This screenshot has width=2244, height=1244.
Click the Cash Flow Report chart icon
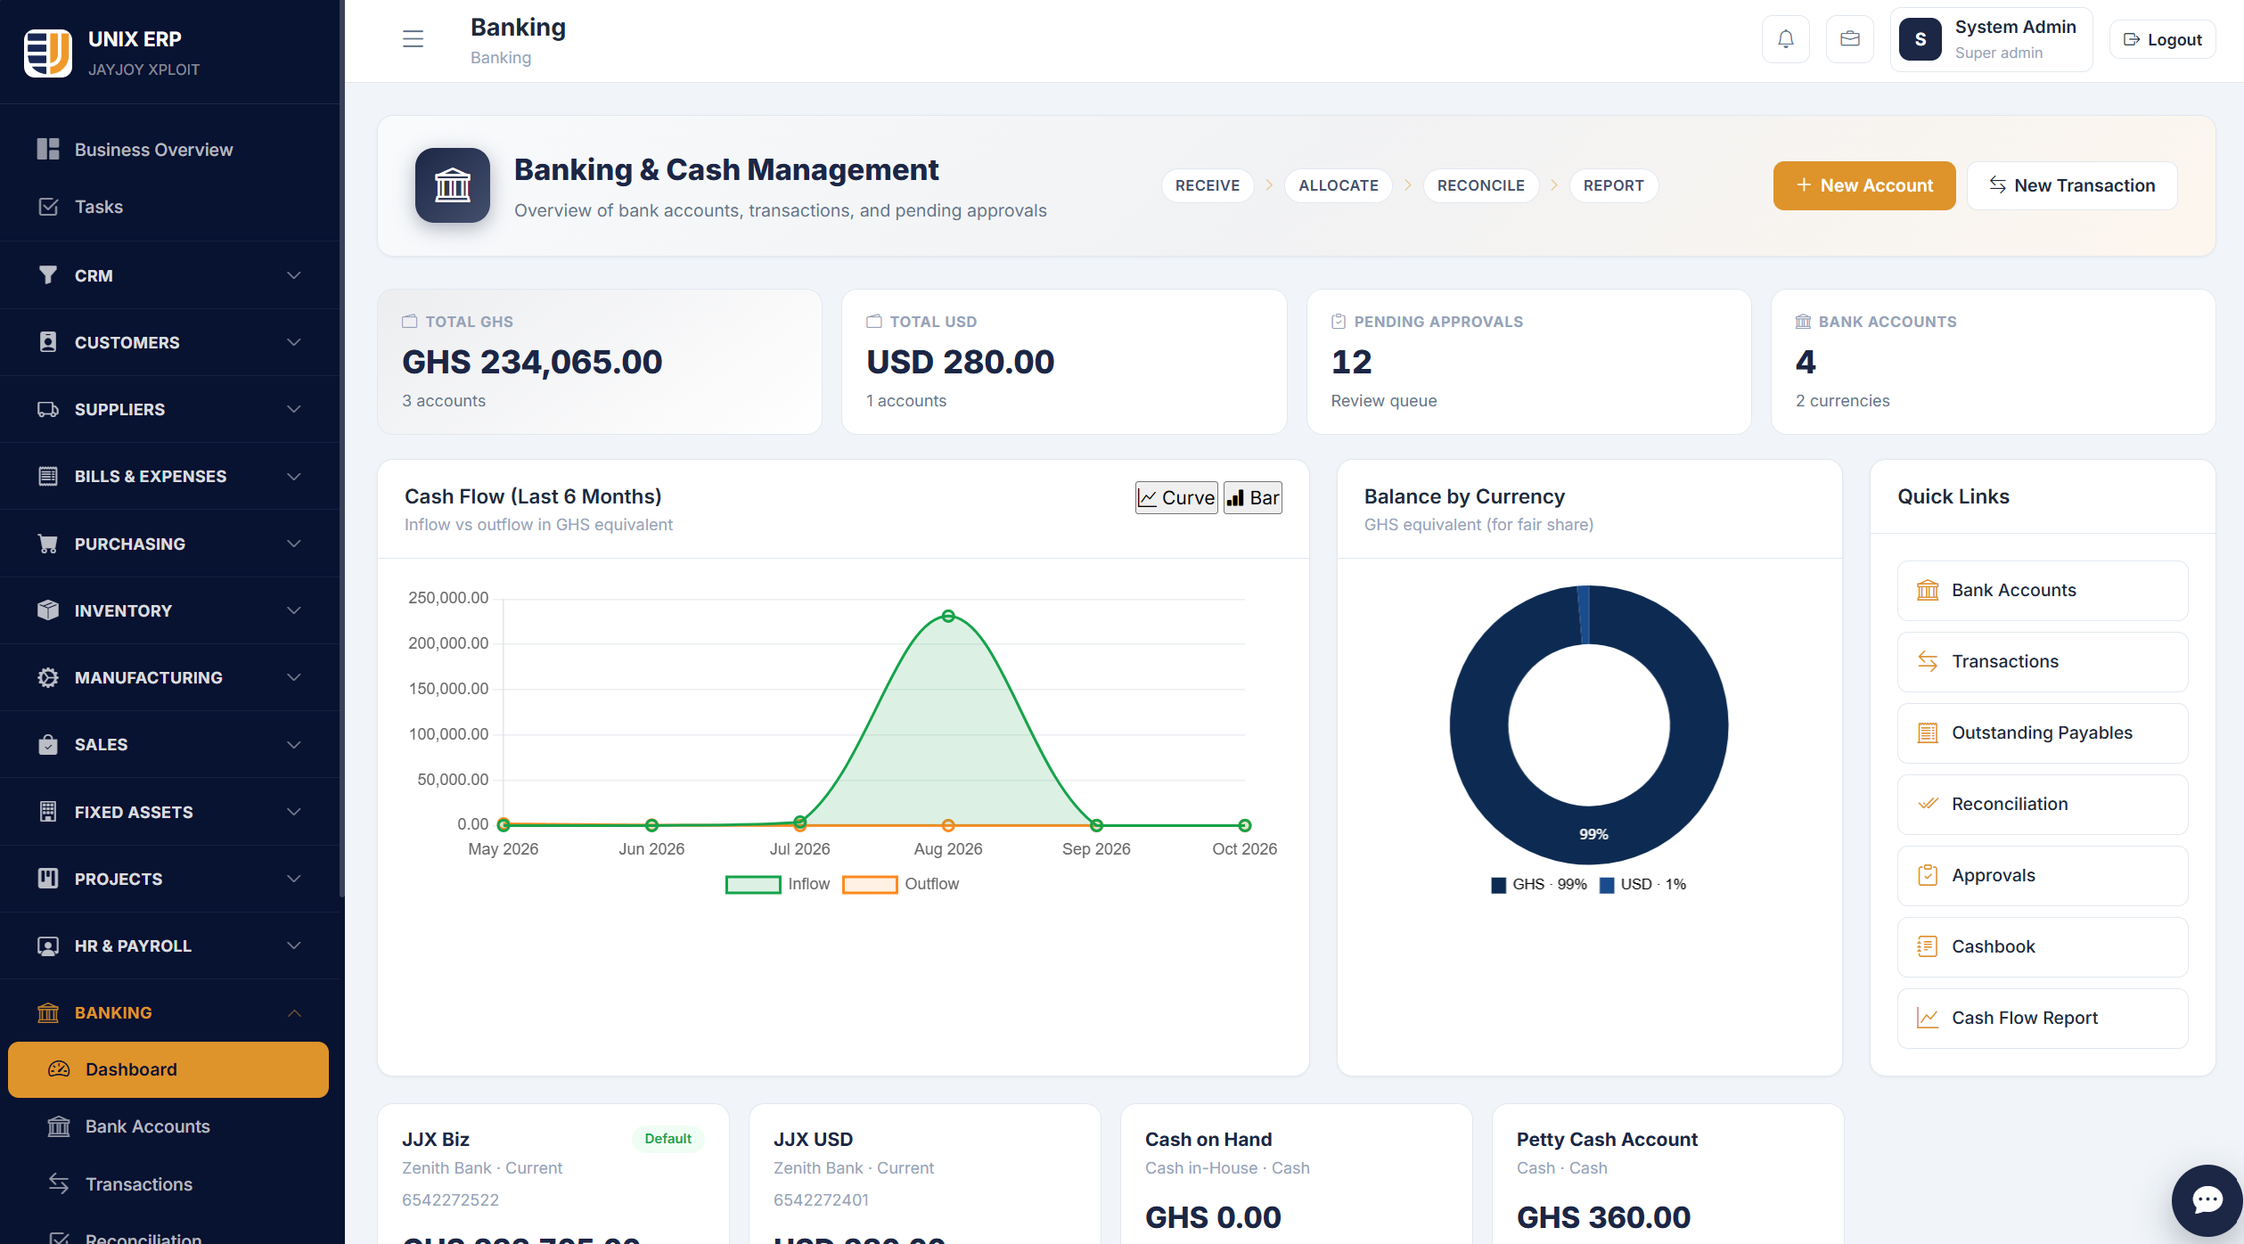point(1928,1018)
